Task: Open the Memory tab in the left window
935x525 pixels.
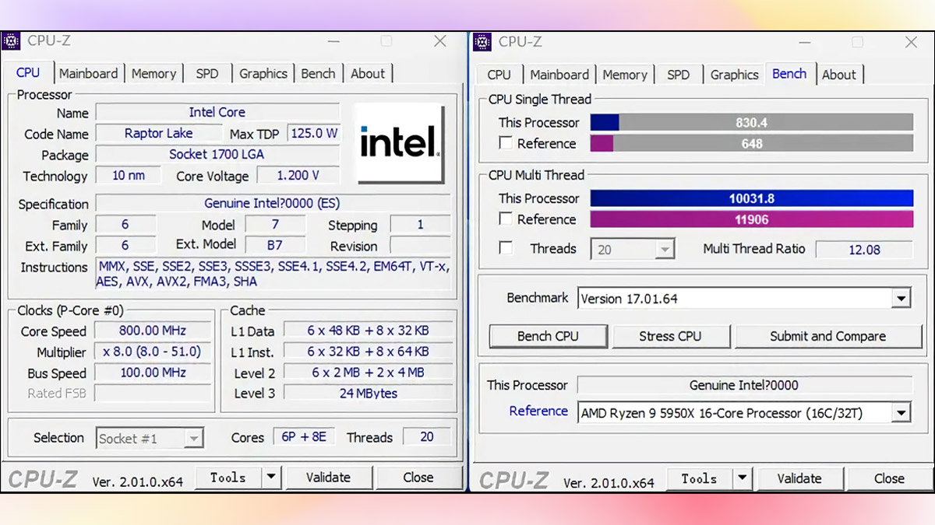Action: pyautogui.click(x=153, y=74)
